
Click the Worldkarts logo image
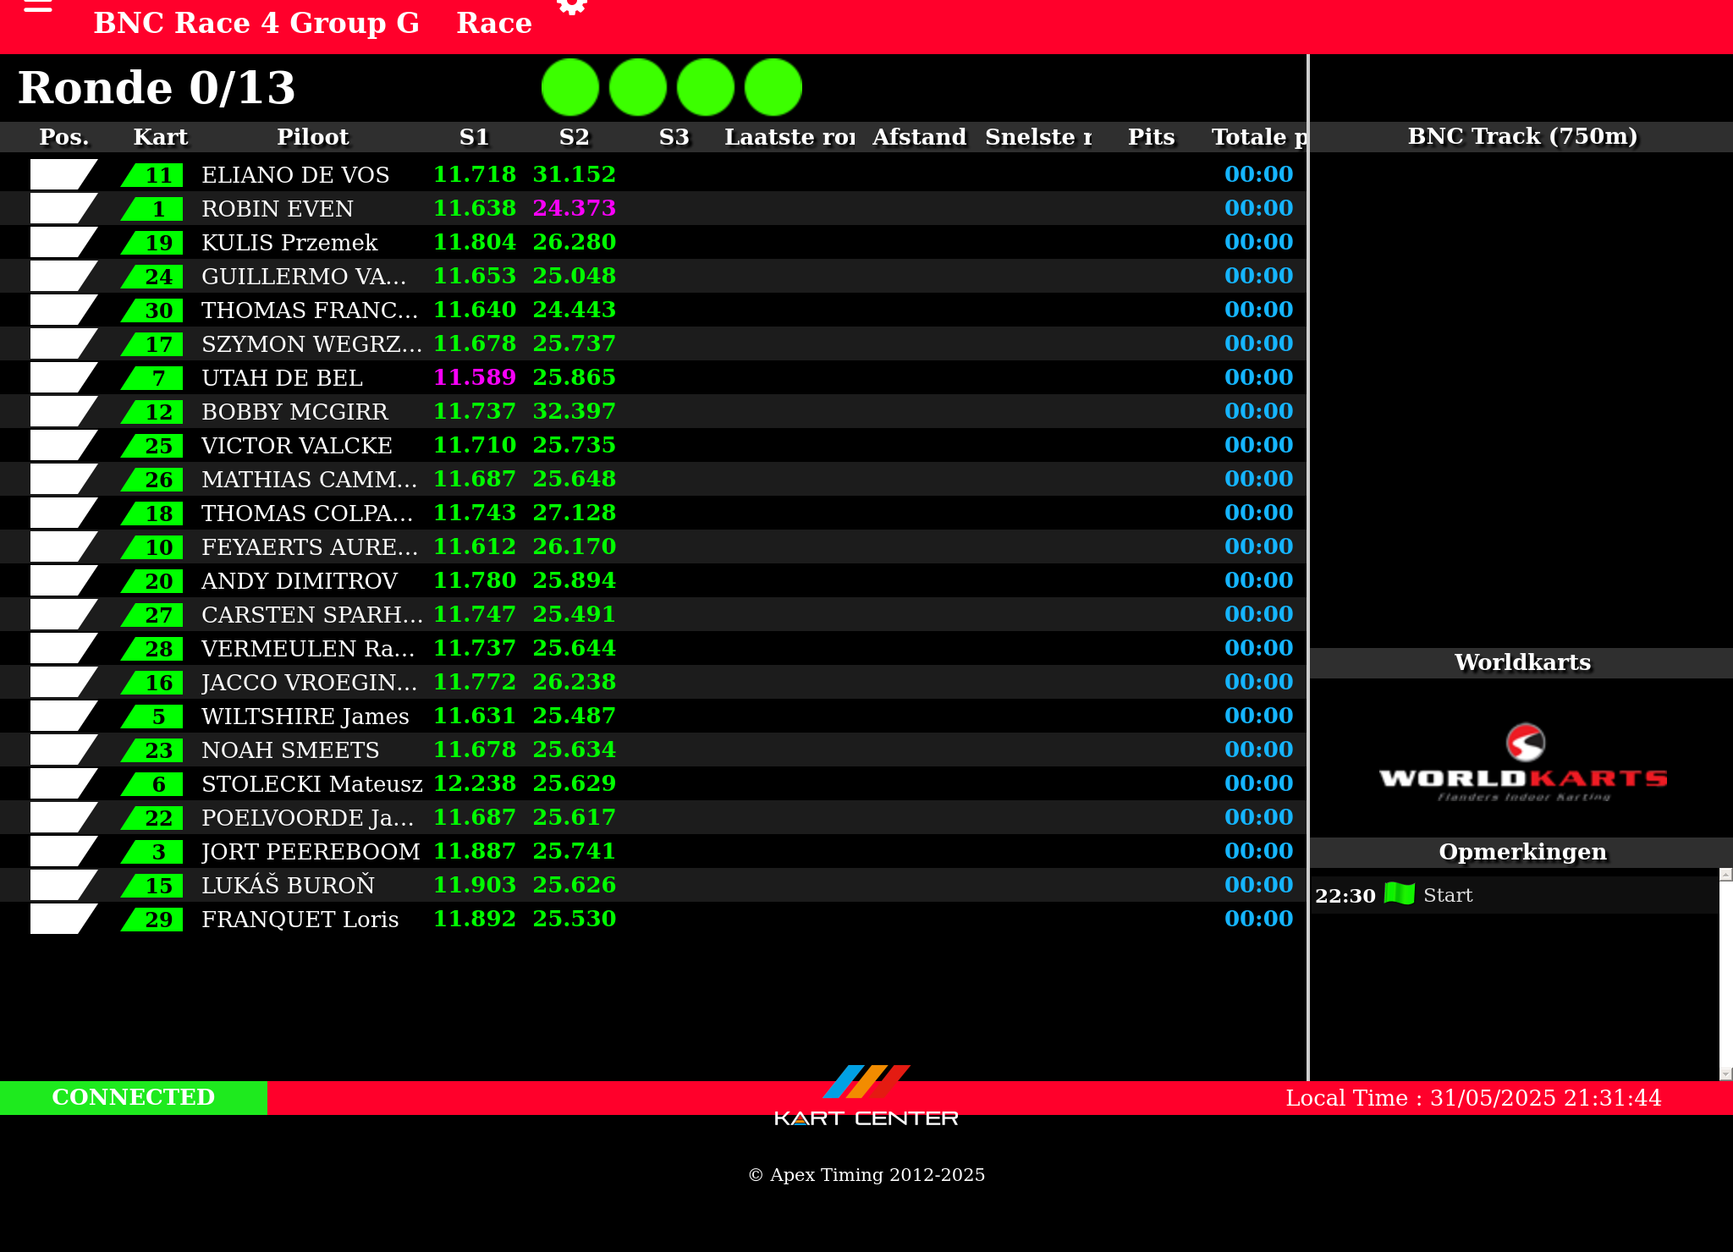click(x=1523, y=761)
